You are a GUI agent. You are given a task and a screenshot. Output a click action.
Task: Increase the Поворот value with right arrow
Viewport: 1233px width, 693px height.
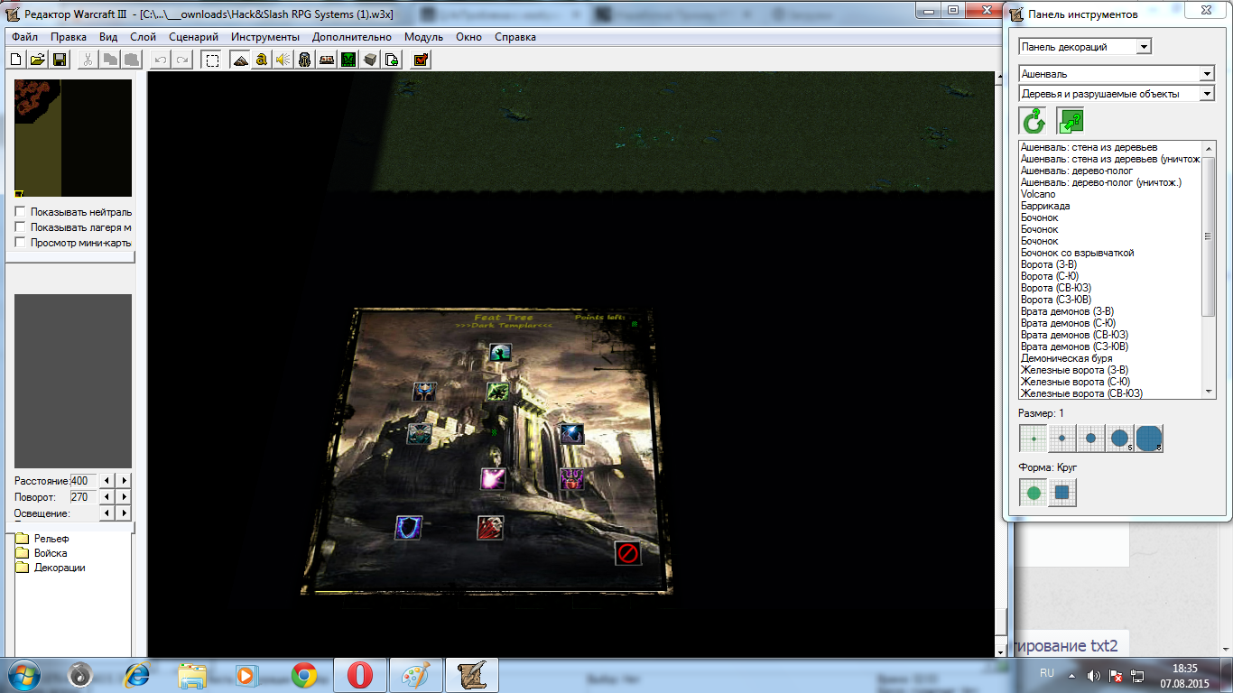click(124, 497)
